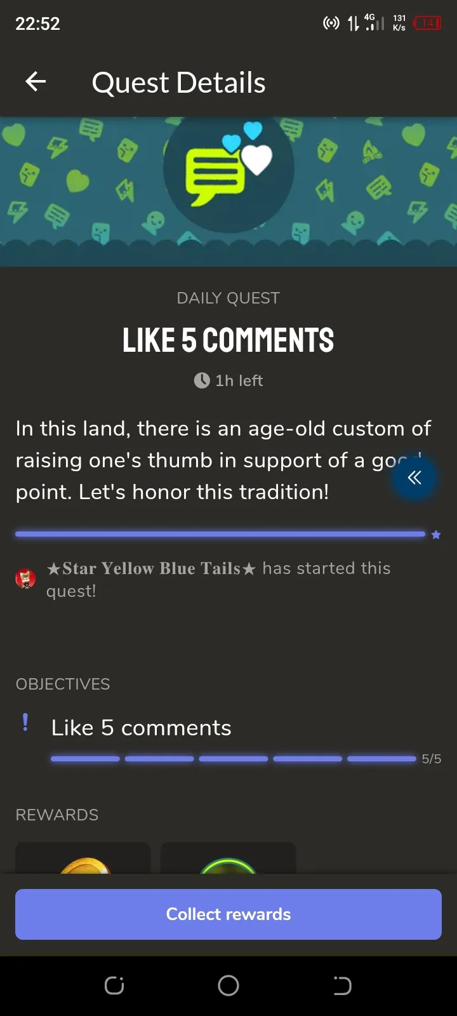Expand the floating double-chevron button
This screenshot has width=457, height=1016.
[414, 478]
